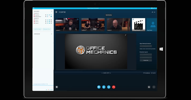Toggle Meeting Director microphone mute icon
This screenshot has height=100, width=191.
click(47, 17)
